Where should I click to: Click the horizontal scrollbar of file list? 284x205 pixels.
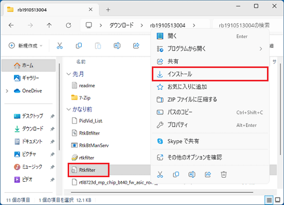click(x=162, y=192)
